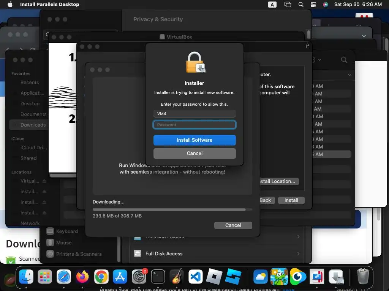The image size is (389, 291).
Task: Open Mouse settings in System Settings sidebar
Action: point(59,243)
